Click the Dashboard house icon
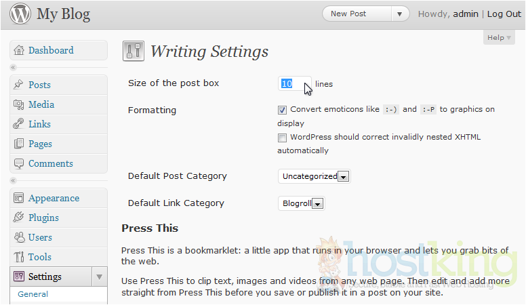 (19, 50)
